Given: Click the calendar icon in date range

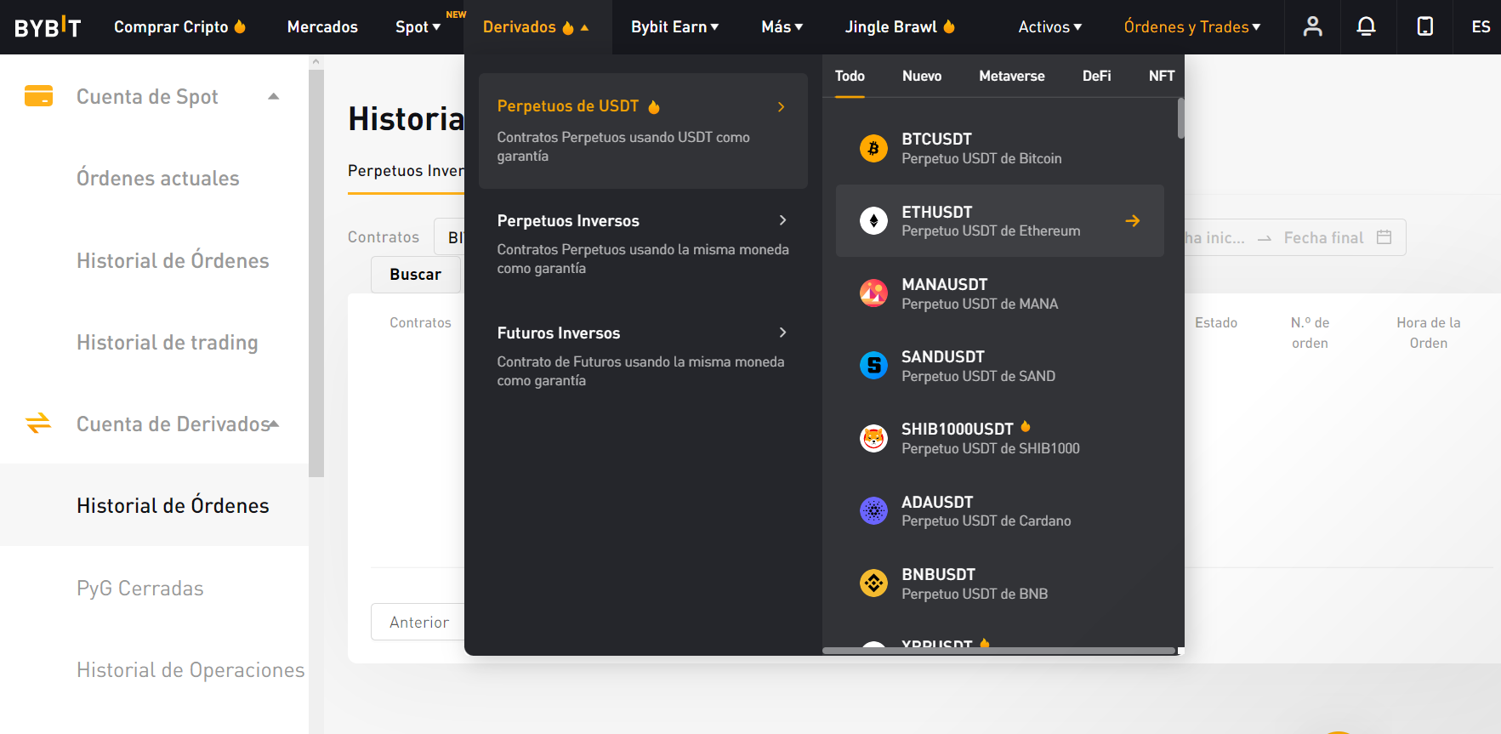Looking at the screenshot, I should point(1384,237).
